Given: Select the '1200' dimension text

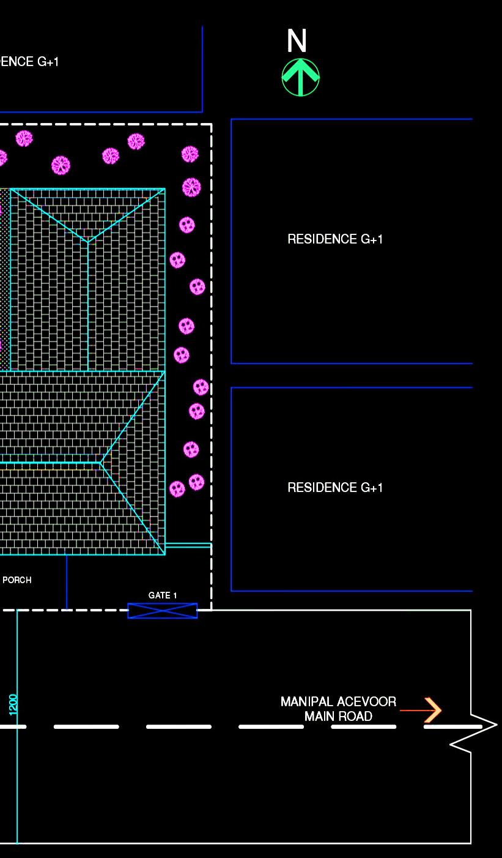Looking at the screenshot, I should pyautogui.click(x=13, y=704).
